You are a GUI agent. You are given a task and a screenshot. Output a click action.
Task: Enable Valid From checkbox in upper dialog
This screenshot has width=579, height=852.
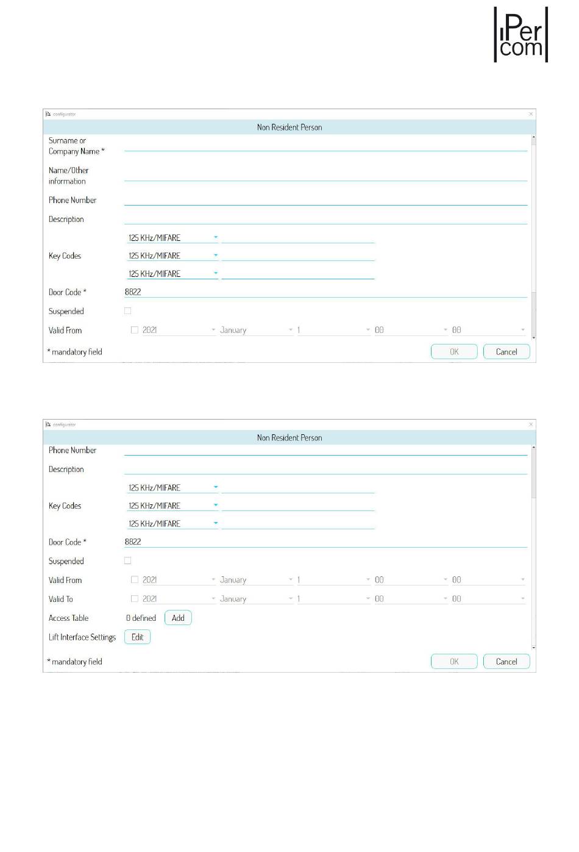click(135, 330)
